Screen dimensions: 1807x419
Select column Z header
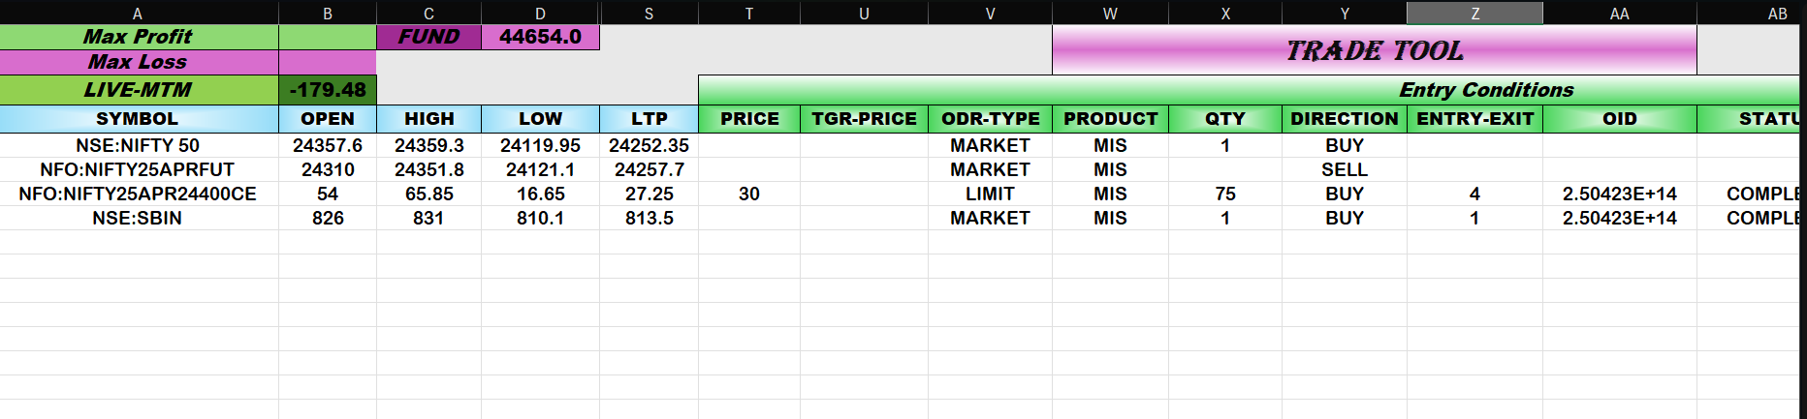(1474, 13)
